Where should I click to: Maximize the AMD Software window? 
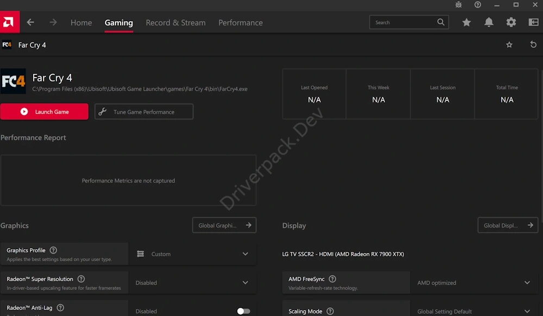516,4
